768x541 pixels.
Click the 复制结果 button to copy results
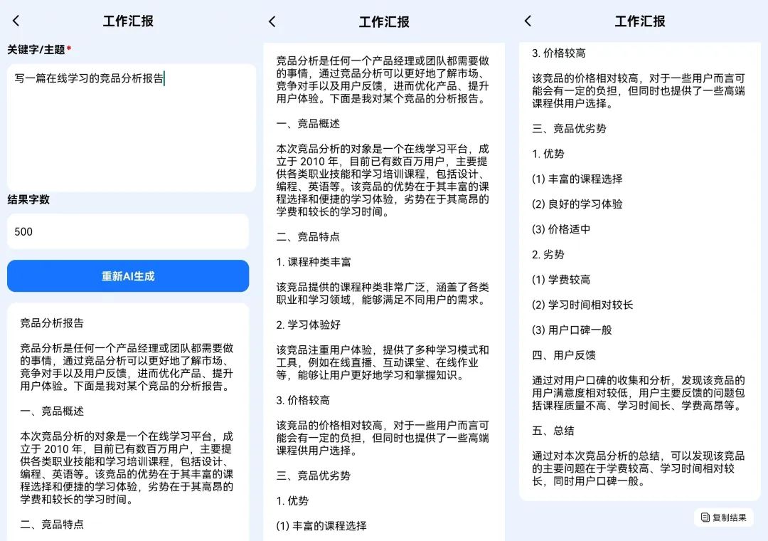(723, 518)
